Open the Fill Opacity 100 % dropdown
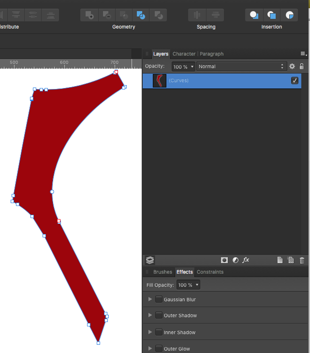Screen dimensions: 310x353 (x=188, y=285)
